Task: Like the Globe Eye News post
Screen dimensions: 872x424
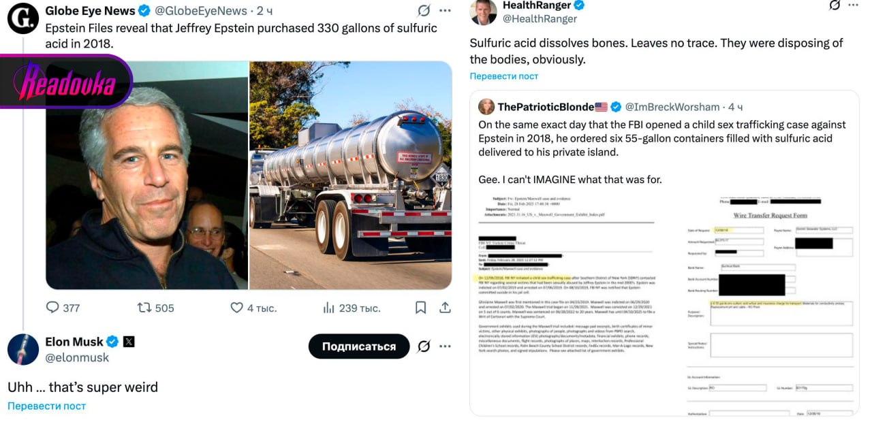Action: [237, 308]
